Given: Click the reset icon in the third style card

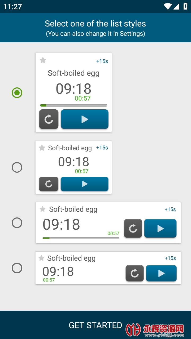Looking at the screenshot, I should (x=133, y=228).
